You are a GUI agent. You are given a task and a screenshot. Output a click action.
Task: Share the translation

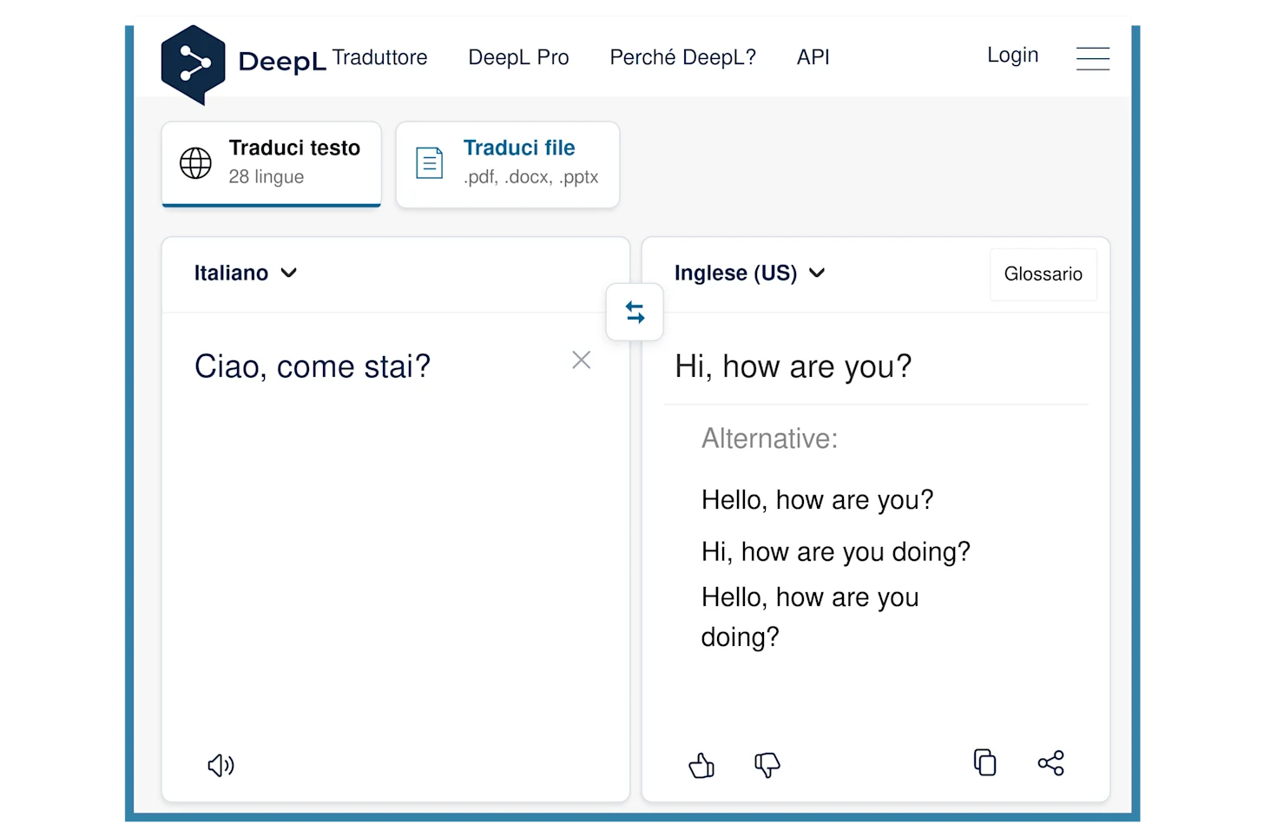tap(1050, 763)
